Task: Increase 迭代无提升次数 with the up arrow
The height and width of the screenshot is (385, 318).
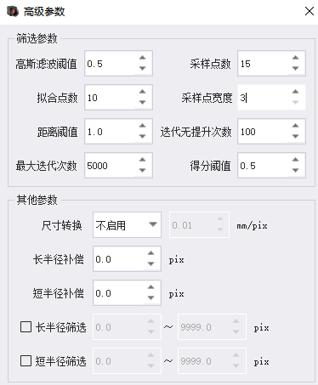Action: point(295,126)
